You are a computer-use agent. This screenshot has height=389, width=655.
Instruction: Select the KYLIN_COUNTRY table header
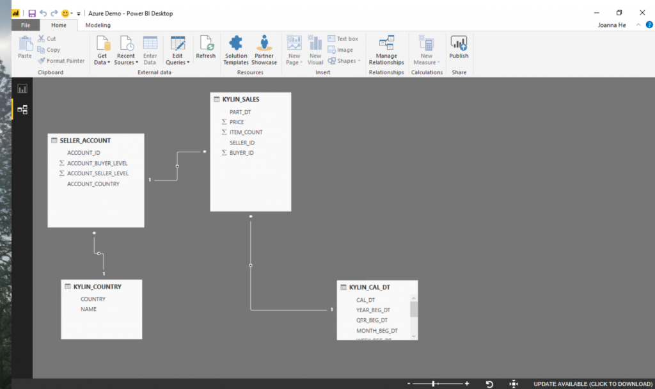coord(102,287)
